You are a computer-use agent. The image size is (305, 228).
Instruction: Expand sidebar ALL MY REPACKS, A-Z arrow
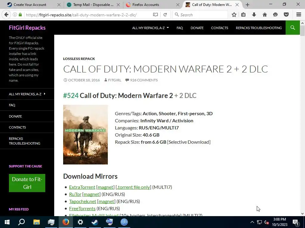coord(45,94)
